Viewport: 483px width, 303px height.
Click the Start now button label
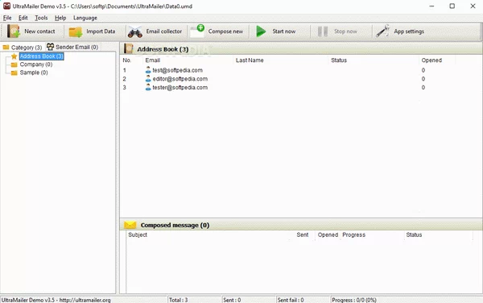click(x=283, y=31)
